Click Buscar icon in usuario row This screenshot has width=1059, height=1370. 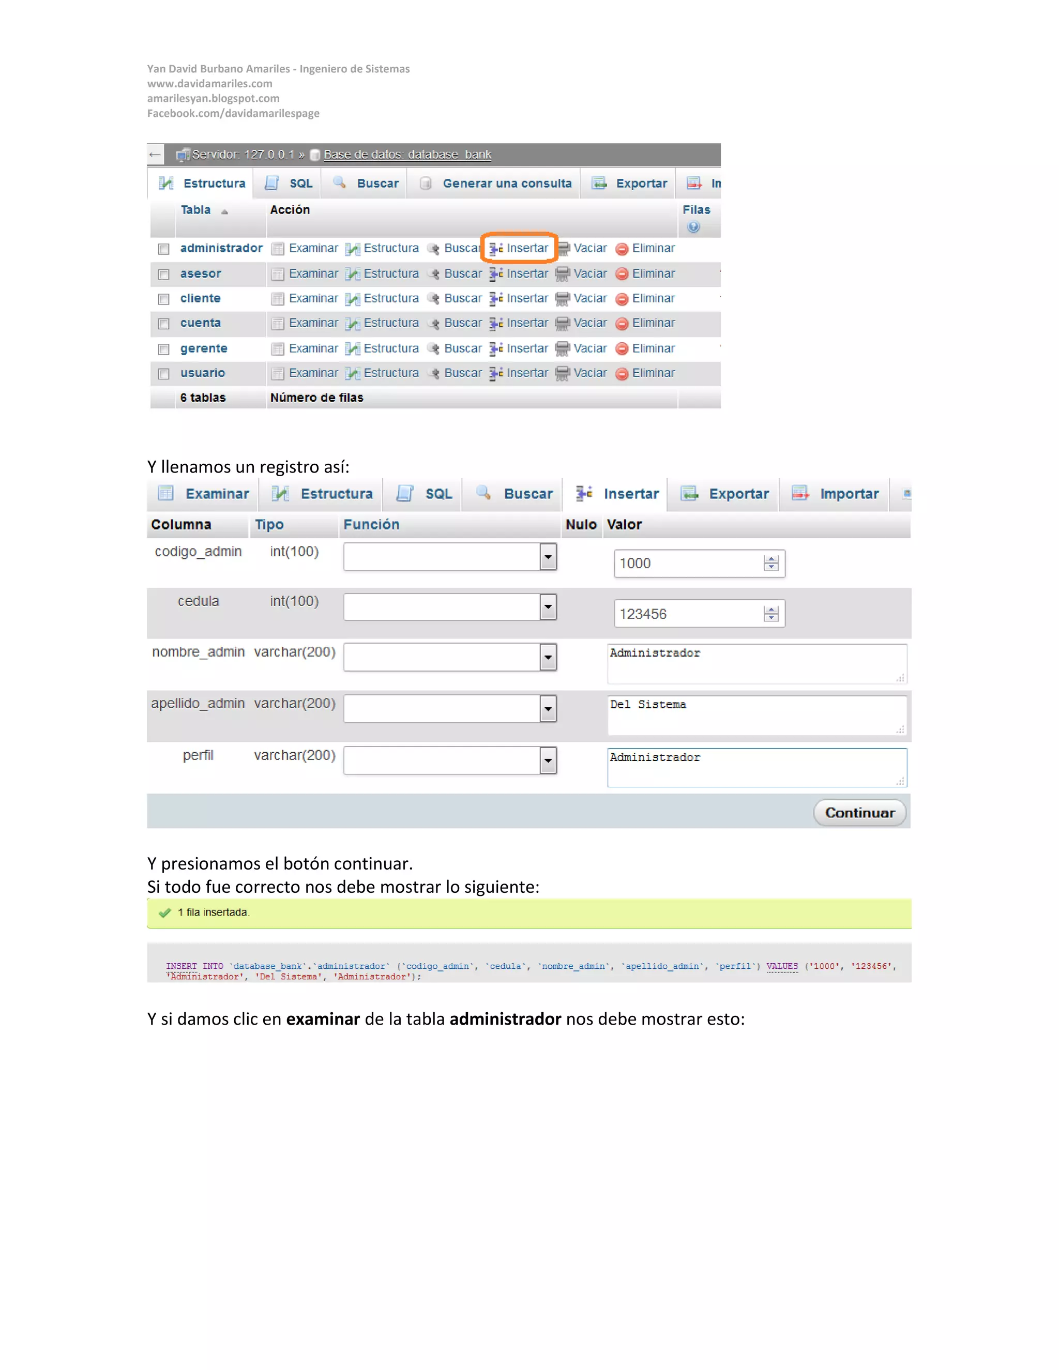click(x=433, y=373)
